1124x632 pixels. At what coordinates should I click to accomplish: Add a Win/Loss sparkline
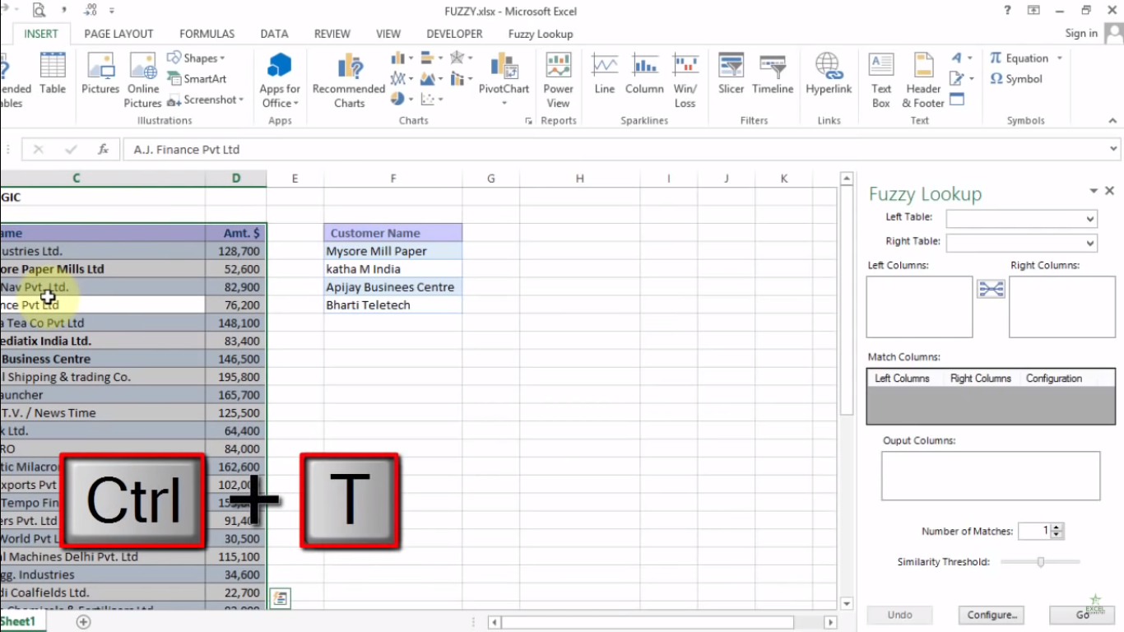pos(685,80)
